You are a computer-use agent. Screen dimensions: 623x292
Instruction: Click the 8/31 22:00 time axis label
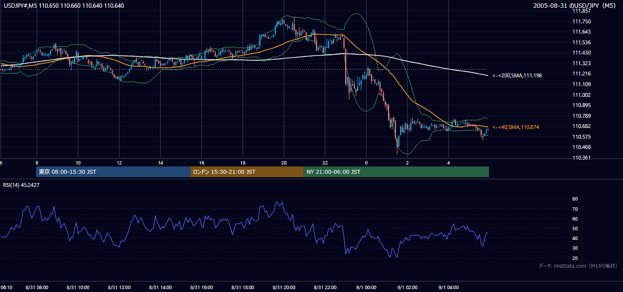[326, 287]
